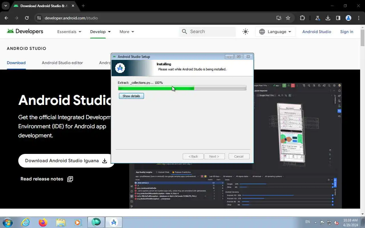Click Download Android Studio Iguana button

click(66, 161)
